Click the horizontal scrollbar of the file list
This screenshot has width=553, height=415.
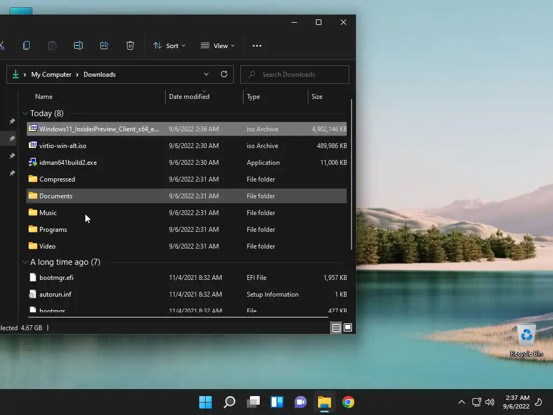point(178,317)
